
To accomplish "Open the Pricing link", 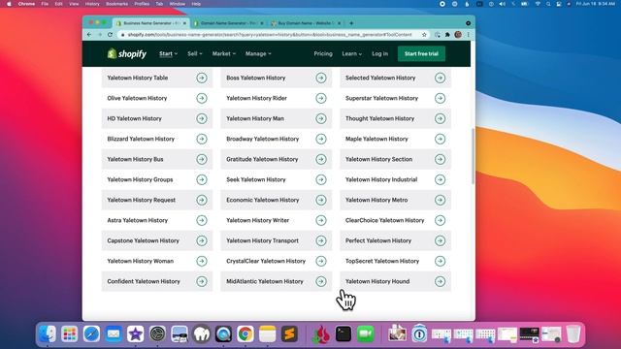I will click(323, 54).
